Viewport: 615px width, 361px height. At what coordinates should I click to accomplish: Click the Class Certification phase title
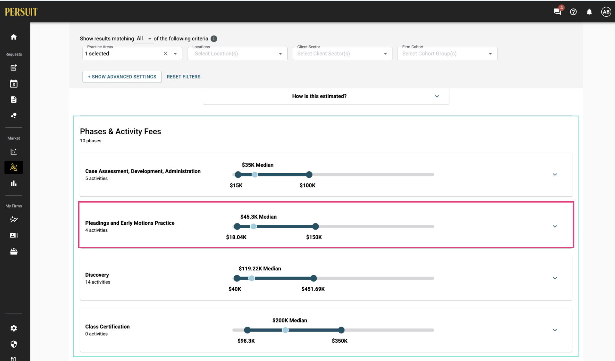click(x=107, y=327)
